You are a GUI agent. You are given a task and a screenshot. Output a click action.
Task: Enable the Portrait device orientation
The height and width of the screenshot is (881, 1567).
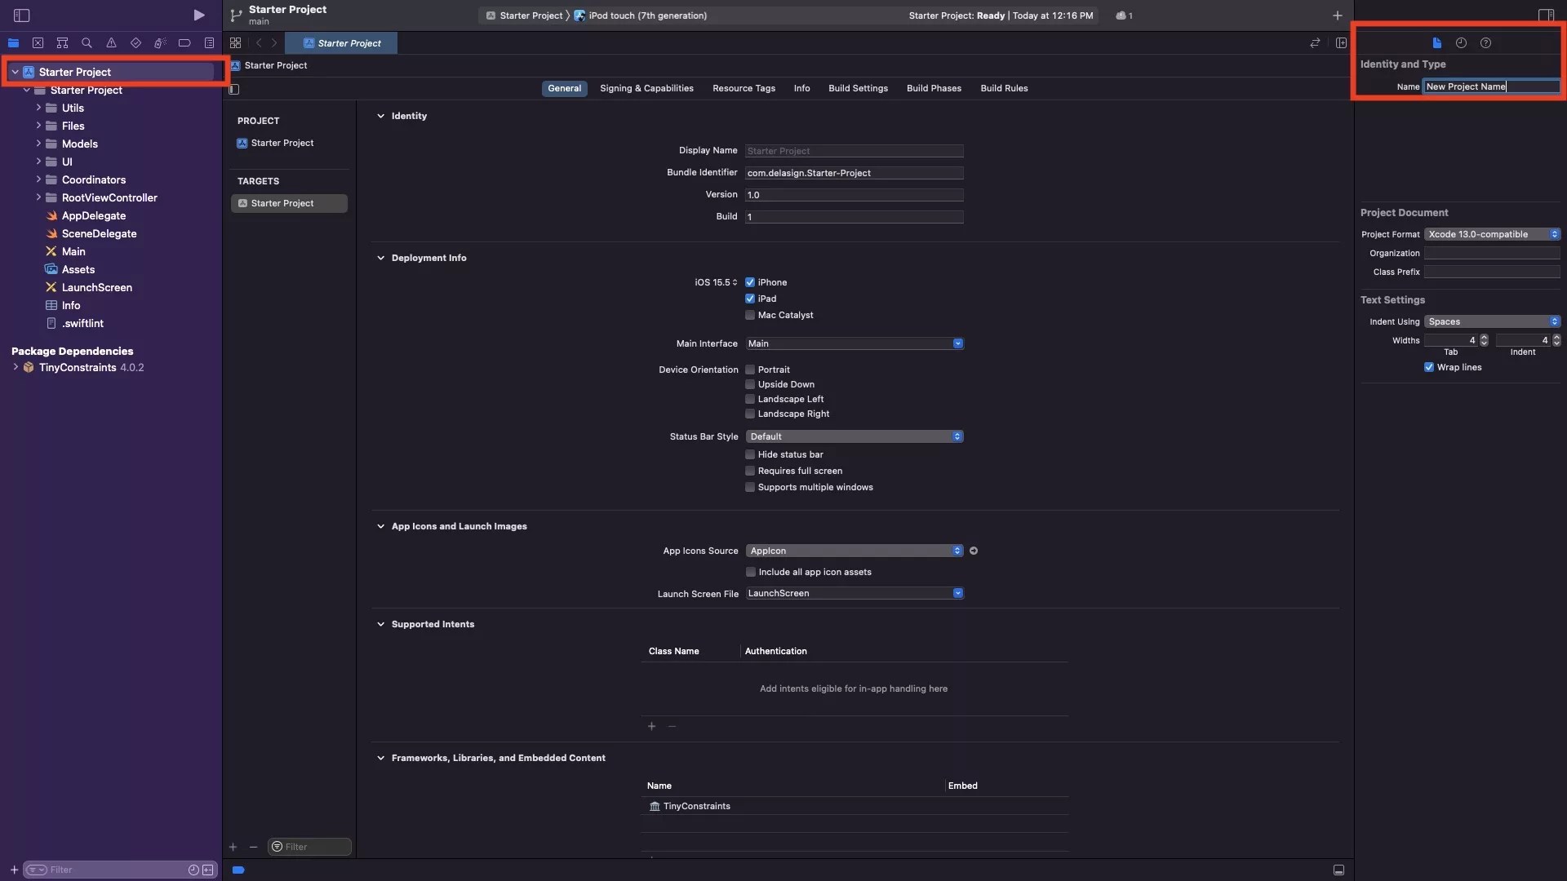pyautogui.click(x=750, y=370)
